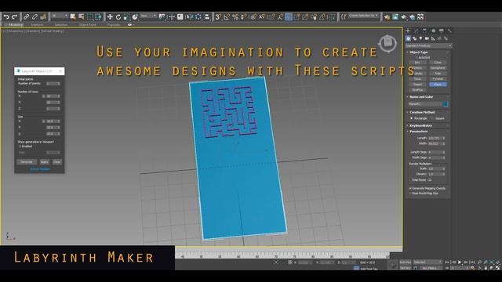
Task: Open the Hierarchy tab in command panel
Action: point(425,31)
